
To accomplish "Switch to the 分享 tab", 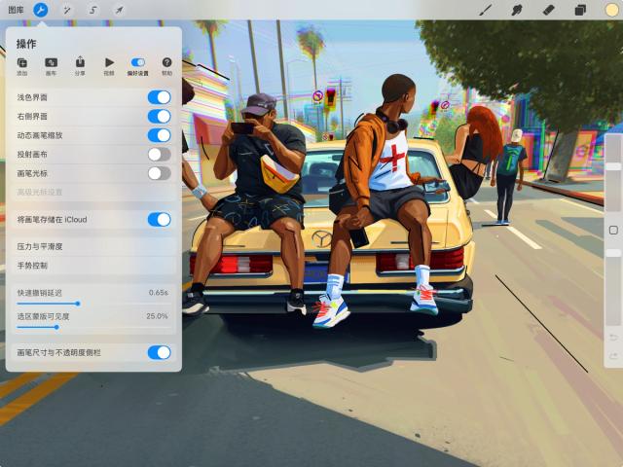I will tap(80, 67).
